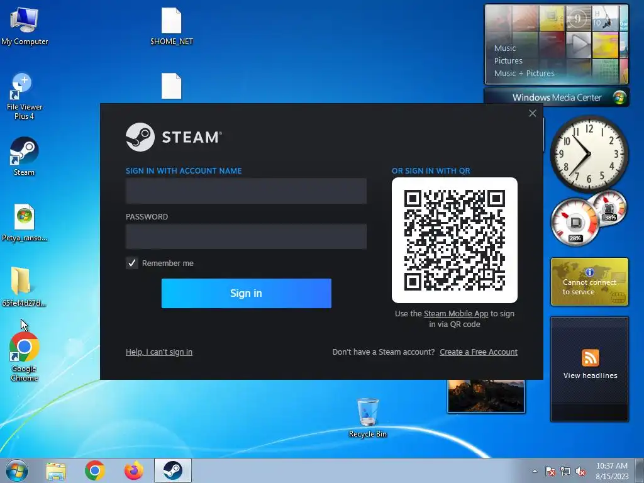Uncheck the Remember me checkbox
Screen dimensions: 644x483
132,264
